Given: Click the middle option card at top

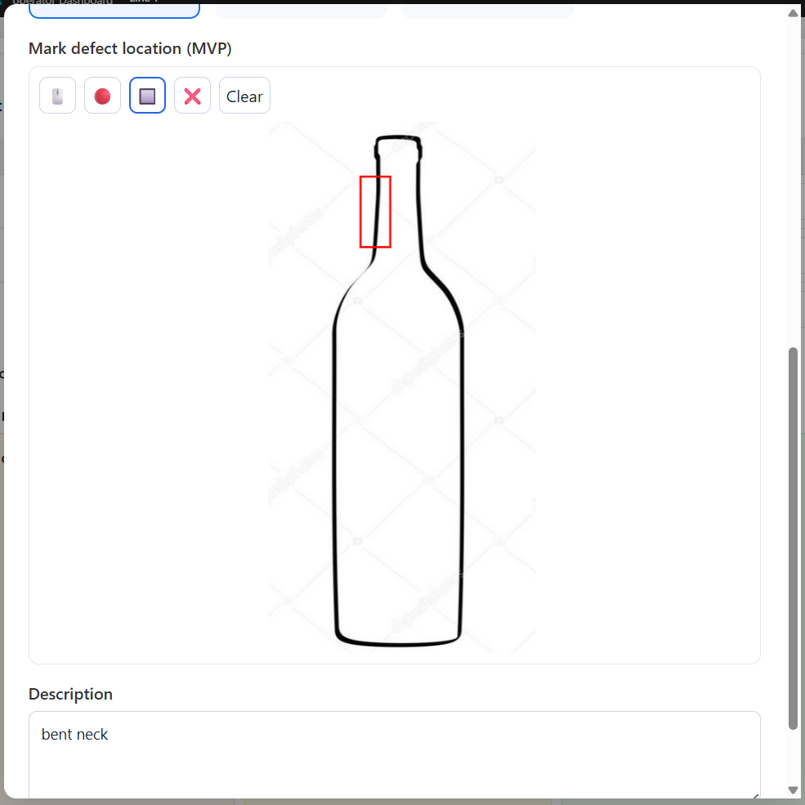Looking at the screenshot, I should (301, 11).
